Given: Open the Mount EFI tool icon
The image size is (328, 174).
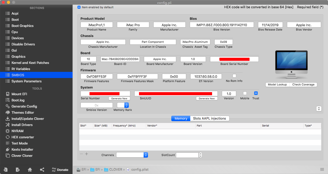Looking at the screenshot, I should pos(8,94).
